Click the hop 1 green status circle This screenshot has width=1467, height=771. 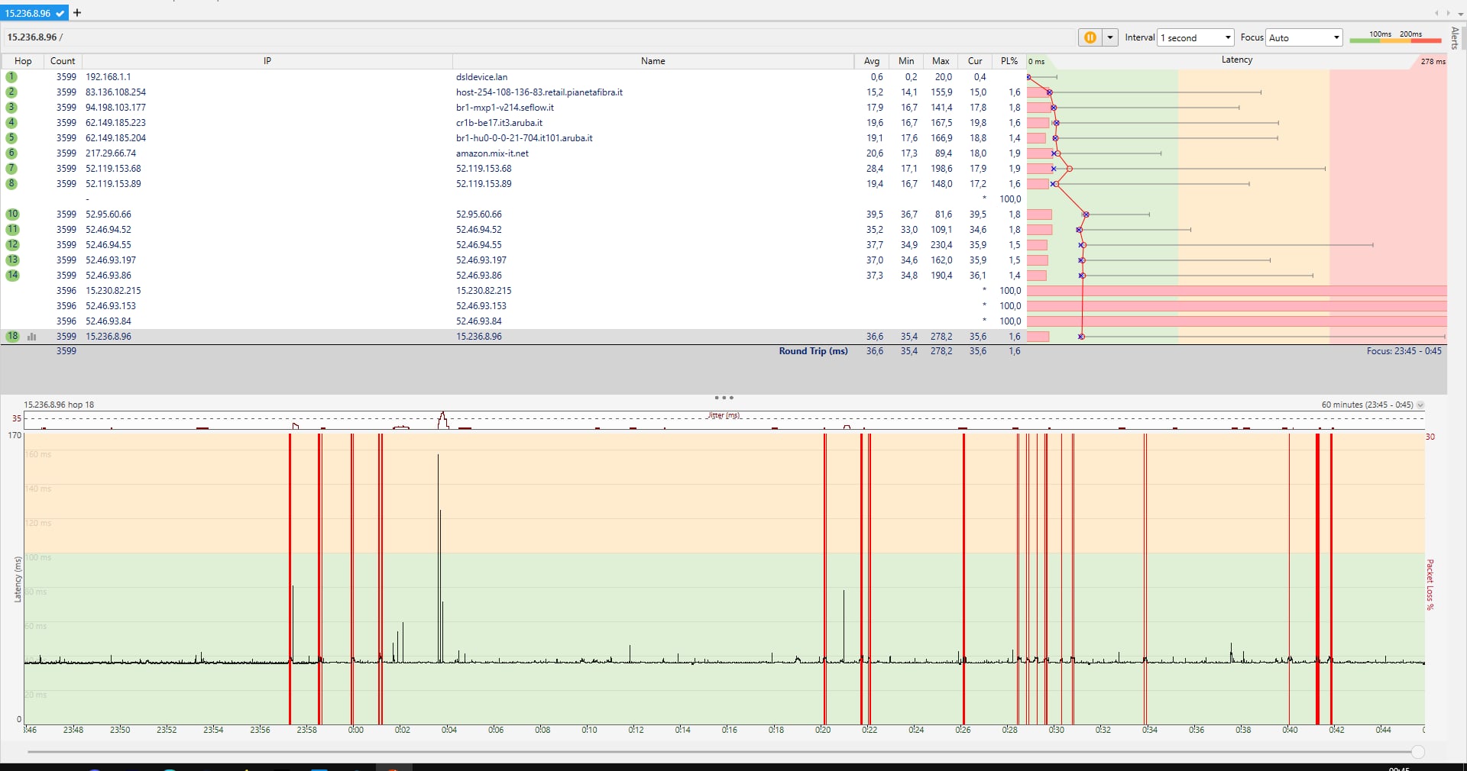[11, 77]
